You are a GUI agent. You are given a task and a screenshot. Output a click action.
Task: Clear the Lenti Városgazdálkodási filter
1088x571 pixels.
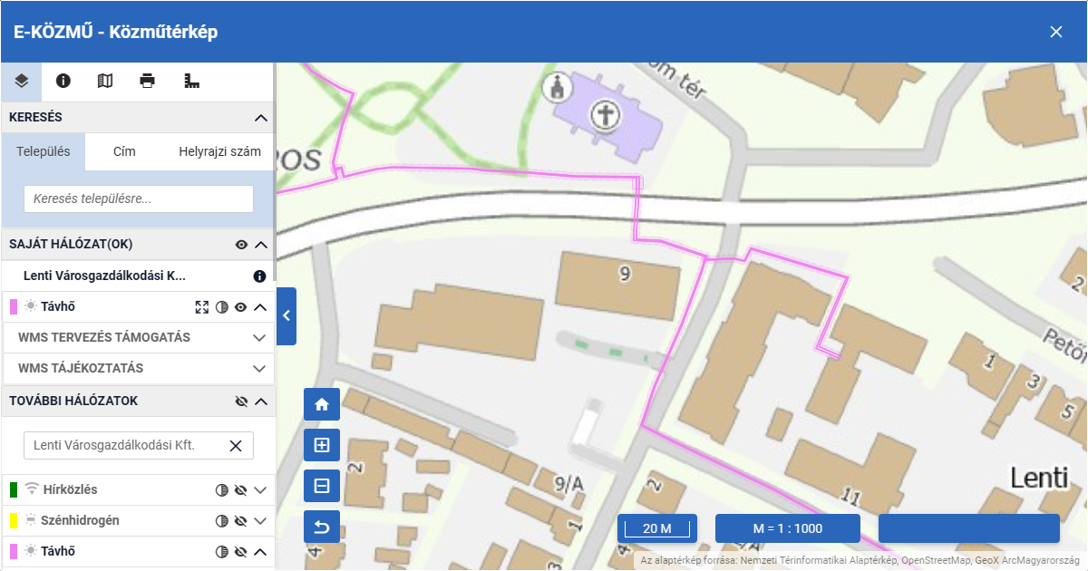[236, 445]
